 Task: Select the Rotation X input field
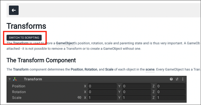pyautogui.click(x=102, y=92)
